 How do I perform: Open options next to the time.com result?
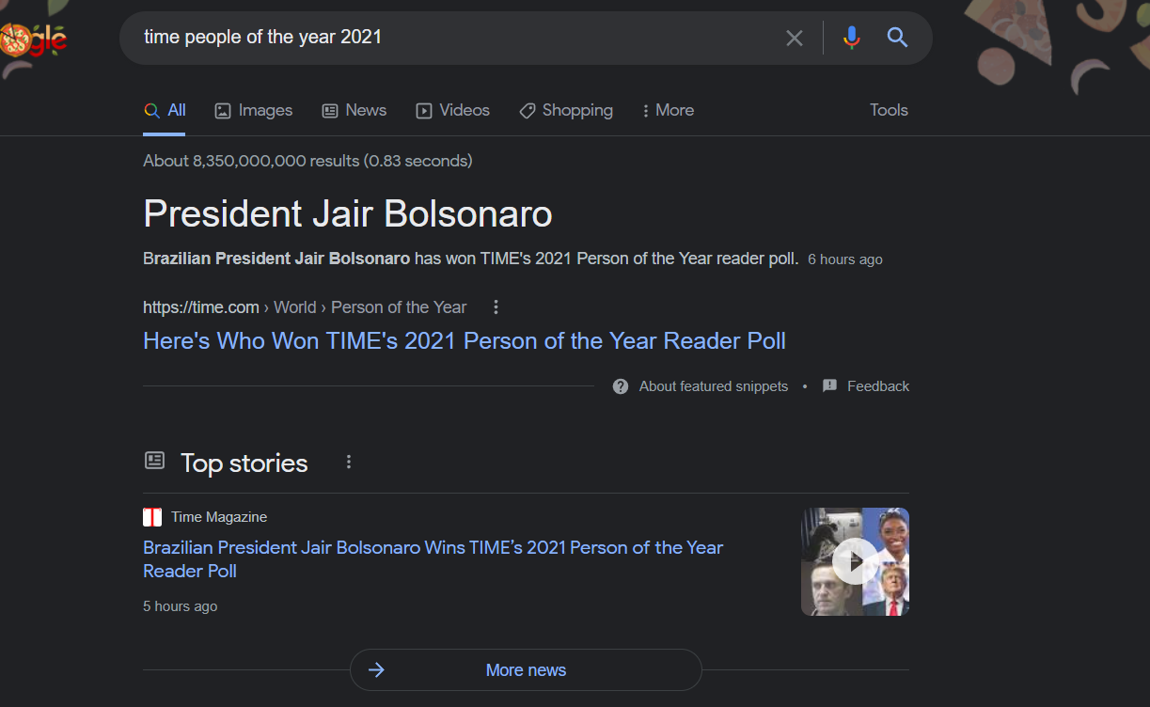[496, 307]
